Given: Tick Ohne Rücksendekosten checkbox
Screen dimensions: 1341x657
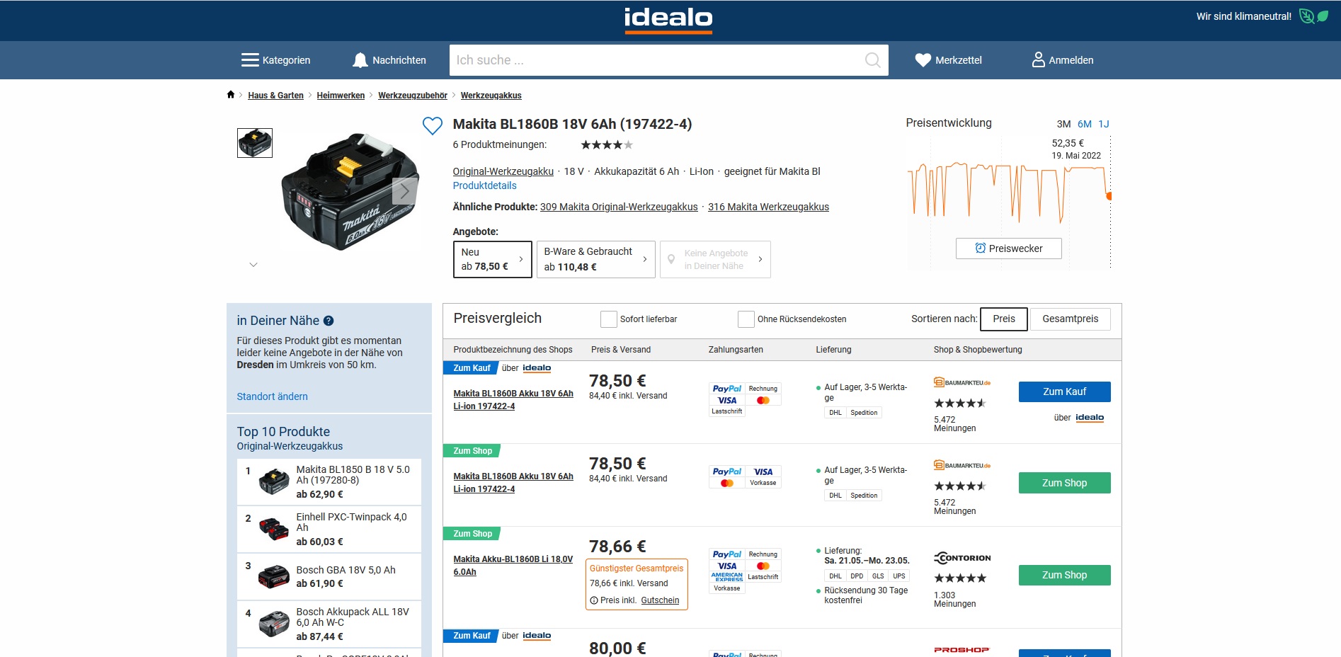Looking at the screenshot, I should pyautogui.click(x=746, y=319).
